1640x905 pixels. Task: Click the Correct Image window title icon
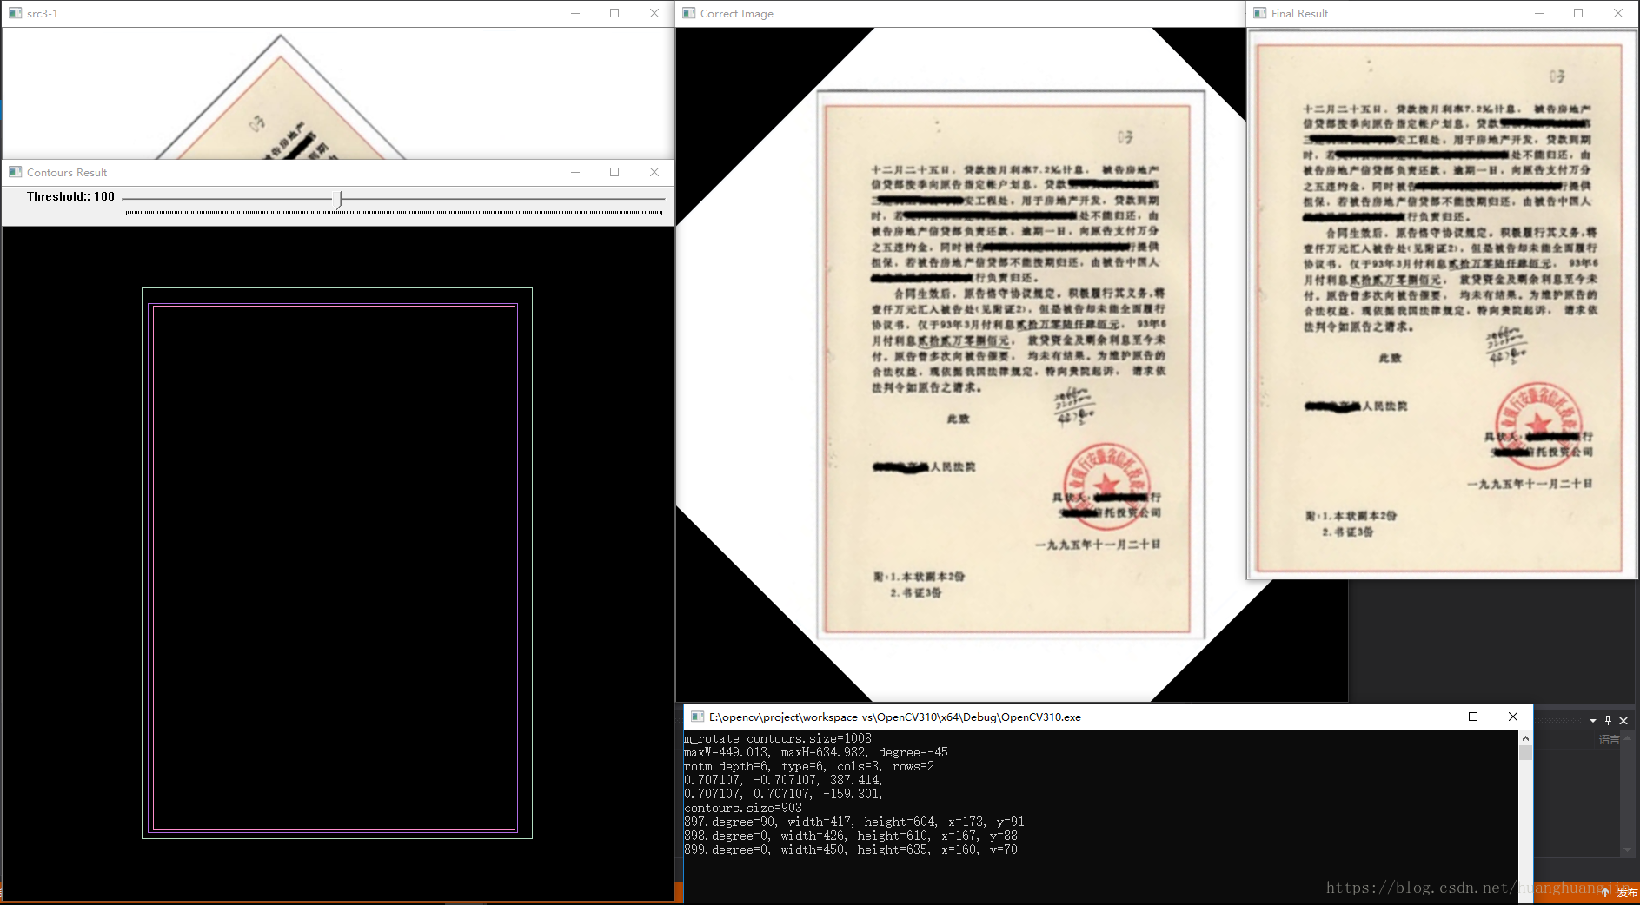coord(689,13)
